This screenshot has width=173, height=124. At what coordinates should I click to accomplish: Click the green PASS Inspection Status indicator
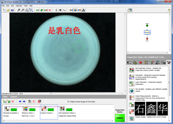[x=120, y=118]
